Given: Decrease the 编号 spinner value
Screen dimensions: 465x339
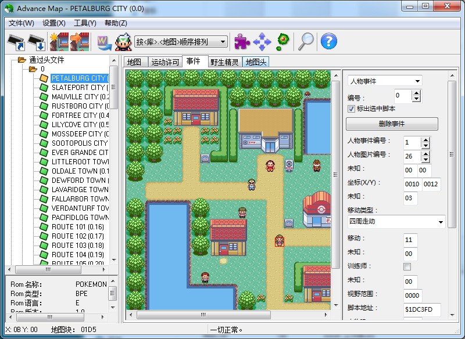Looking at the screenshot, I should (x=416, y=99).
